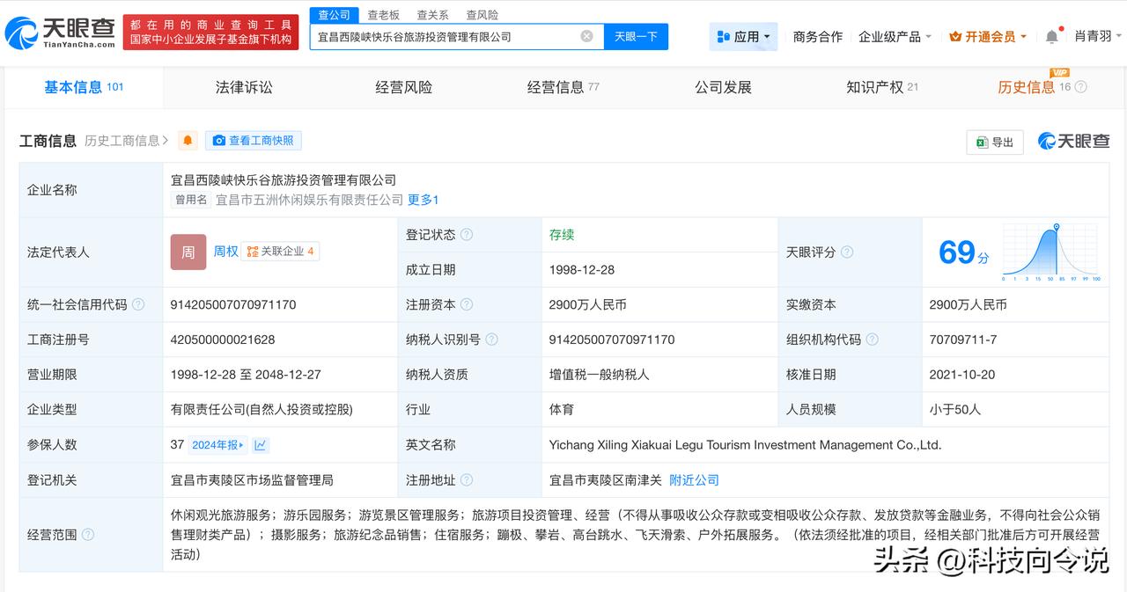Switch to the 经营风险 tab

403,87
